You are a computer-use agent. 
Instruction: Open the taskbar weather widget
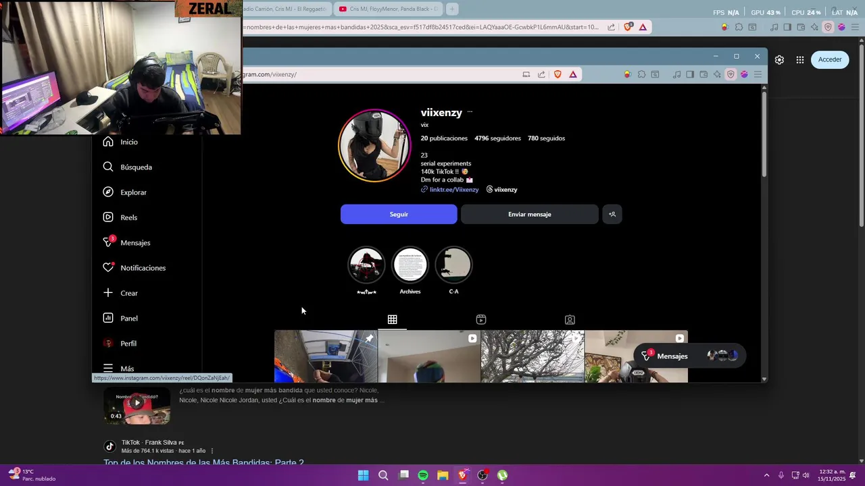click(32, 475)
